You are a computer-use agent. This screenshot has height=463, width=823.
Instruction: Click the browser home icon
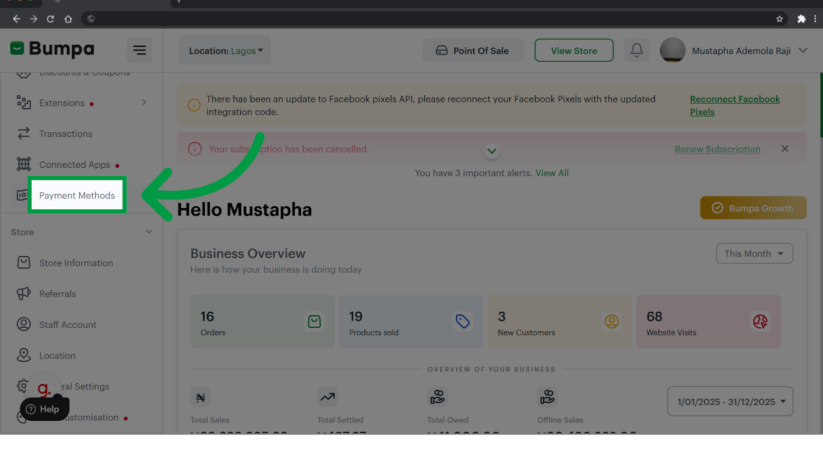(68, 19)
